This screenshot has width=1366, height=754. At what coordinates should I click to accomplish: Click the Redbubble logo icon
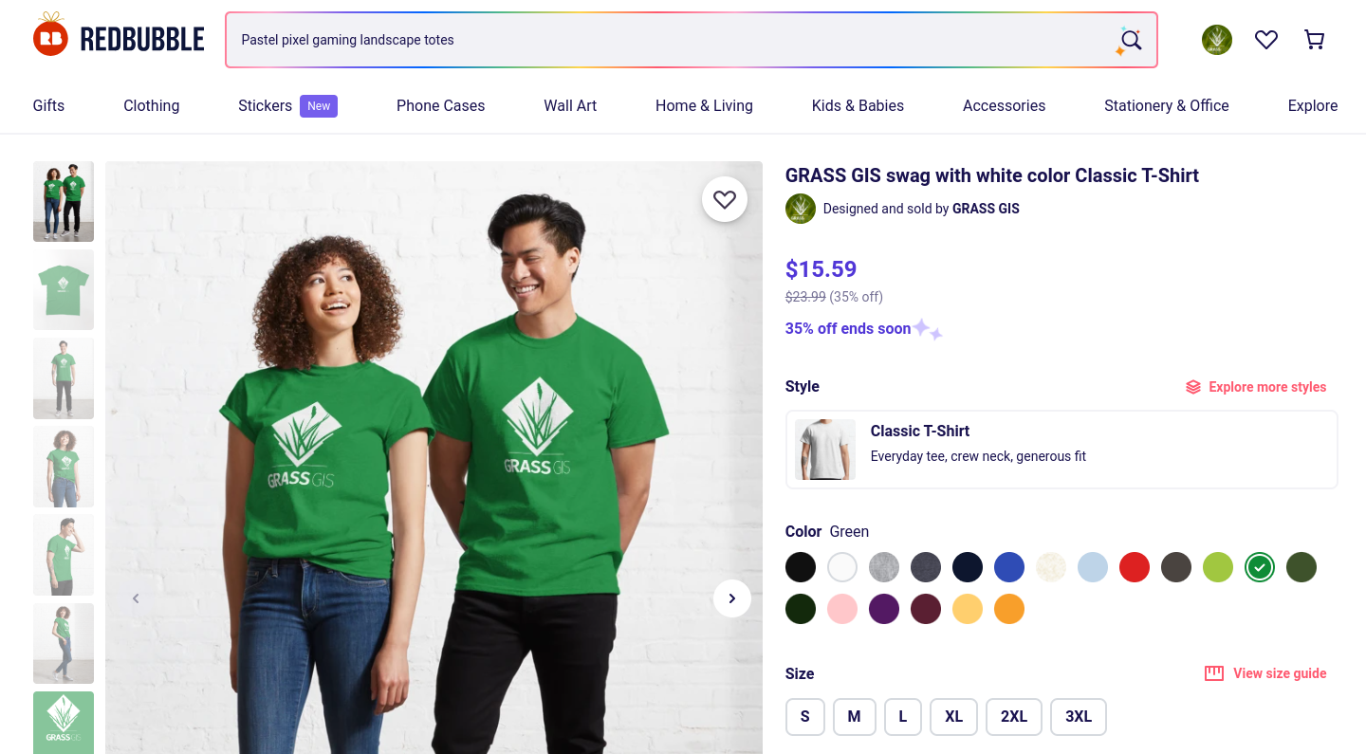pos(50,36)
